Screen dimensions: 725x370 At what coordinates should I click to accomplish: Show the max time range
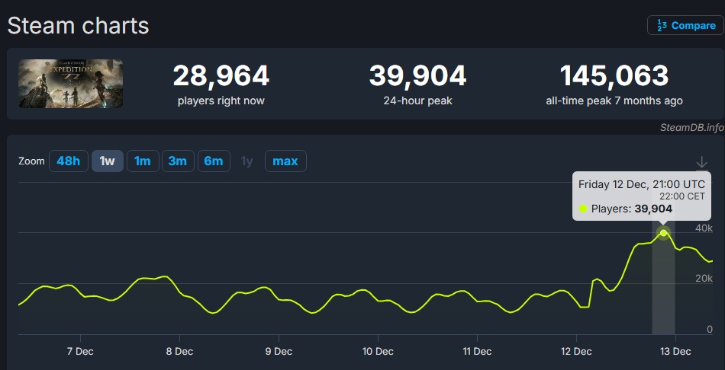(285, 161)
